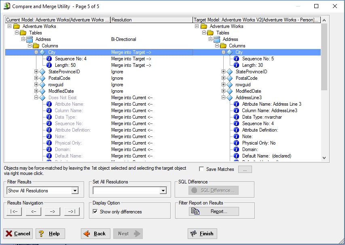Collapse the AddressLine3 node in Target Model
This screenshot has width=345, height=245.
click(x=223, y=98)
